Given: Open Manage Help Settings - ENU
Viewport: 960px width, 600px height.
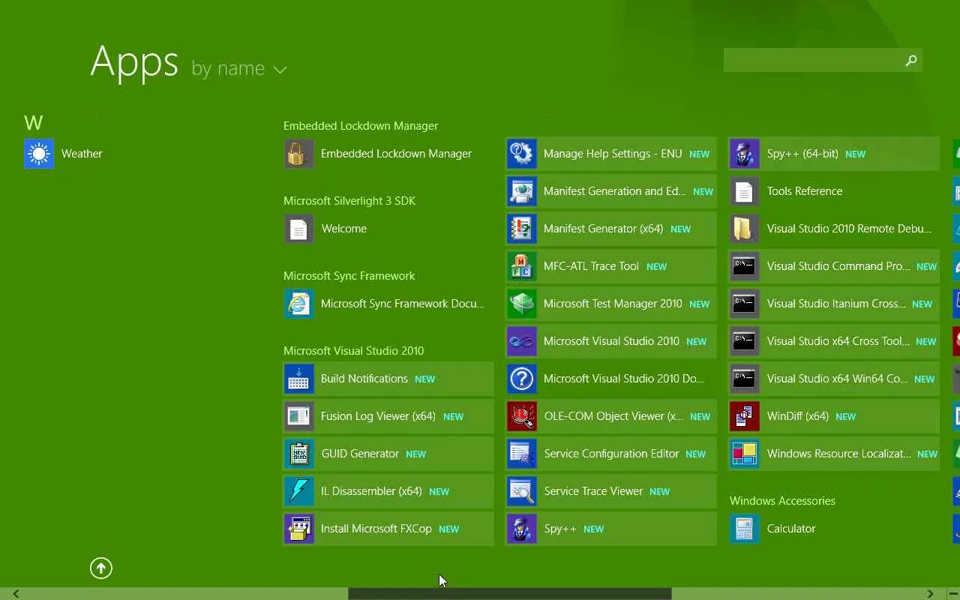Looking at the screenshot, I should click(611, 154).
